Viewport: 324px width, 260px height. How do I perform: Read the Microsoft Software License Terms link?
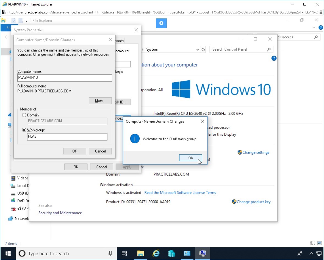tap(180, 193)
